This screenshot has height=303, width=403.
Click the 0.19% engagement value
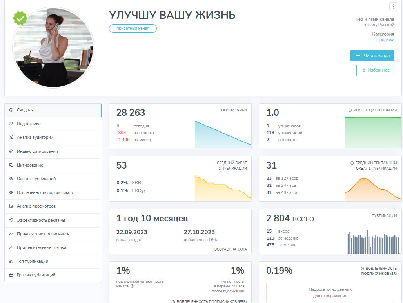[x=279, y=271]
